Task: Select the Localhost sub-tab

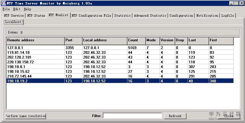Action: point(13,22)
